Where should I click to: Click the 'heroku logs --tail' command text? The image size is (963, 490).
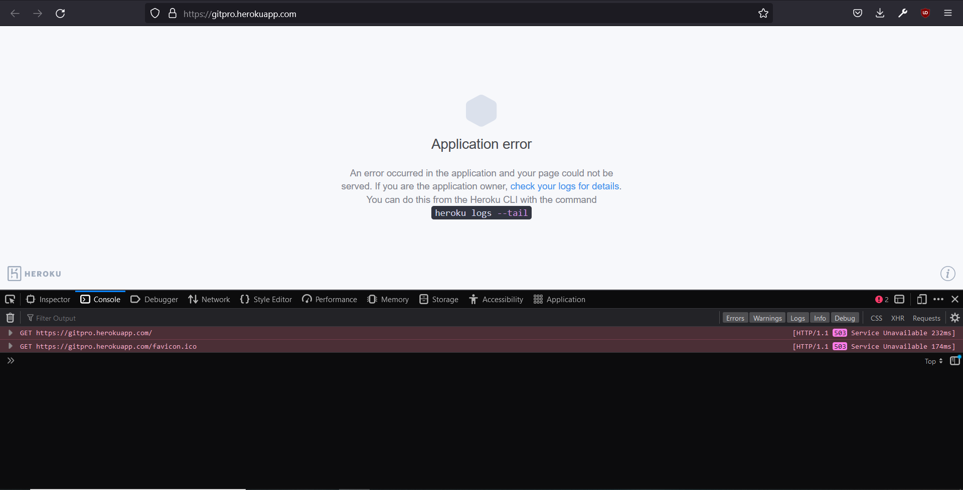click(481, 213)
